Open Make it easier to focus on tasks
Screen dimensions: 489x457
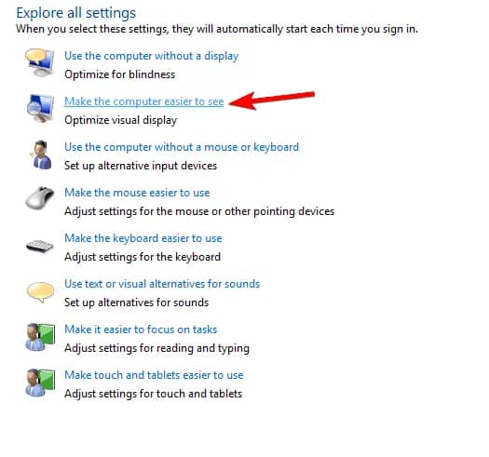141,329
